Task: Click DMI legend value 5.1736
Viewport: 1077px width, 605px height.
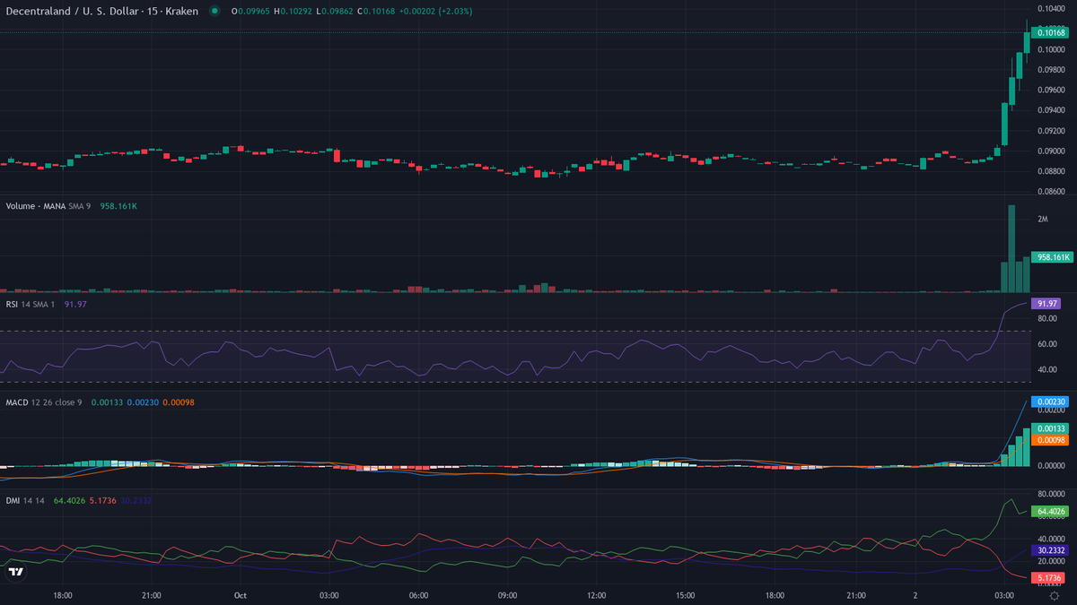Action: 103,500
